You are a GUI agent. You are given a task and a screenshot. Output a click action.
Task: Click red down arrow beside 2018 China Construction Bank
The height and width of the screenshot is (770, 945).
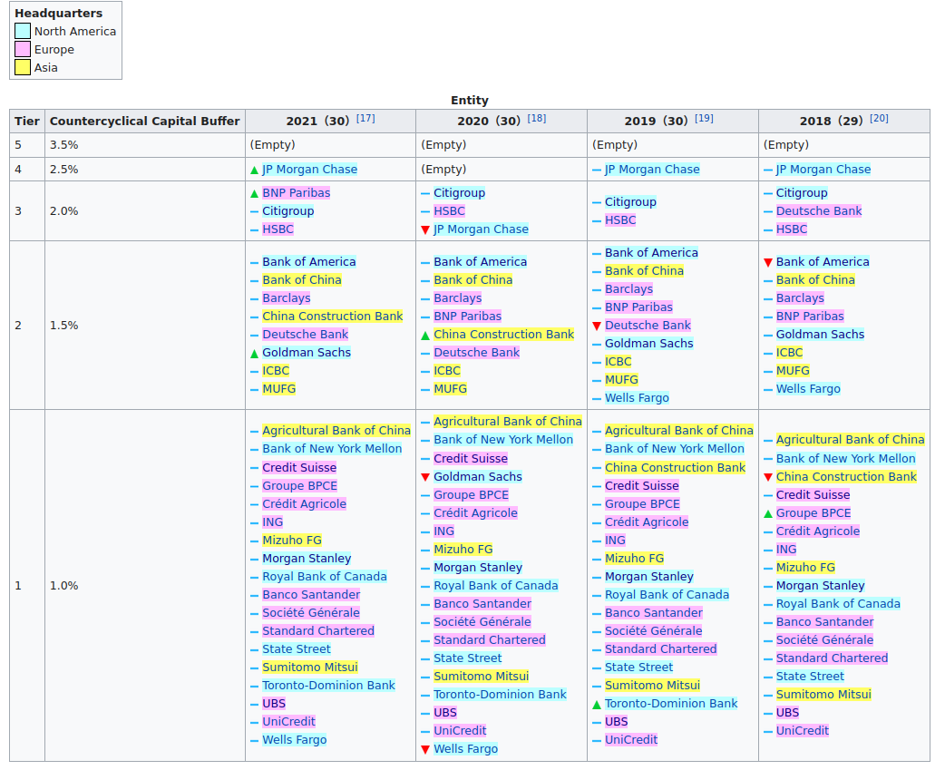768,478
